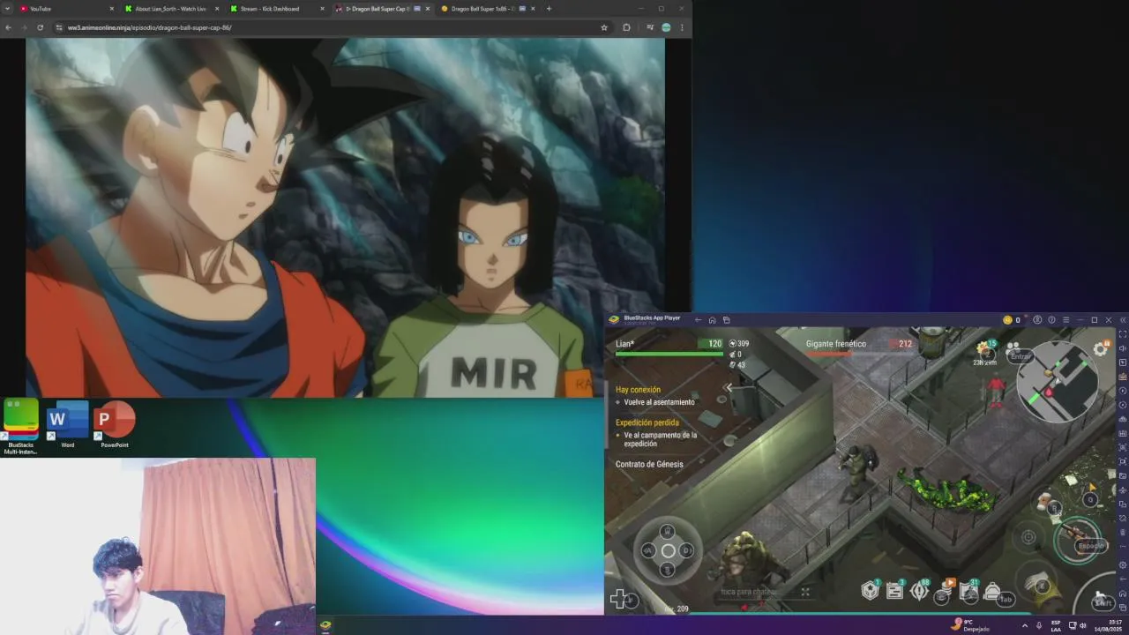Open the weather widget in taskbar
1129x635 pixels.
point(970,625)
